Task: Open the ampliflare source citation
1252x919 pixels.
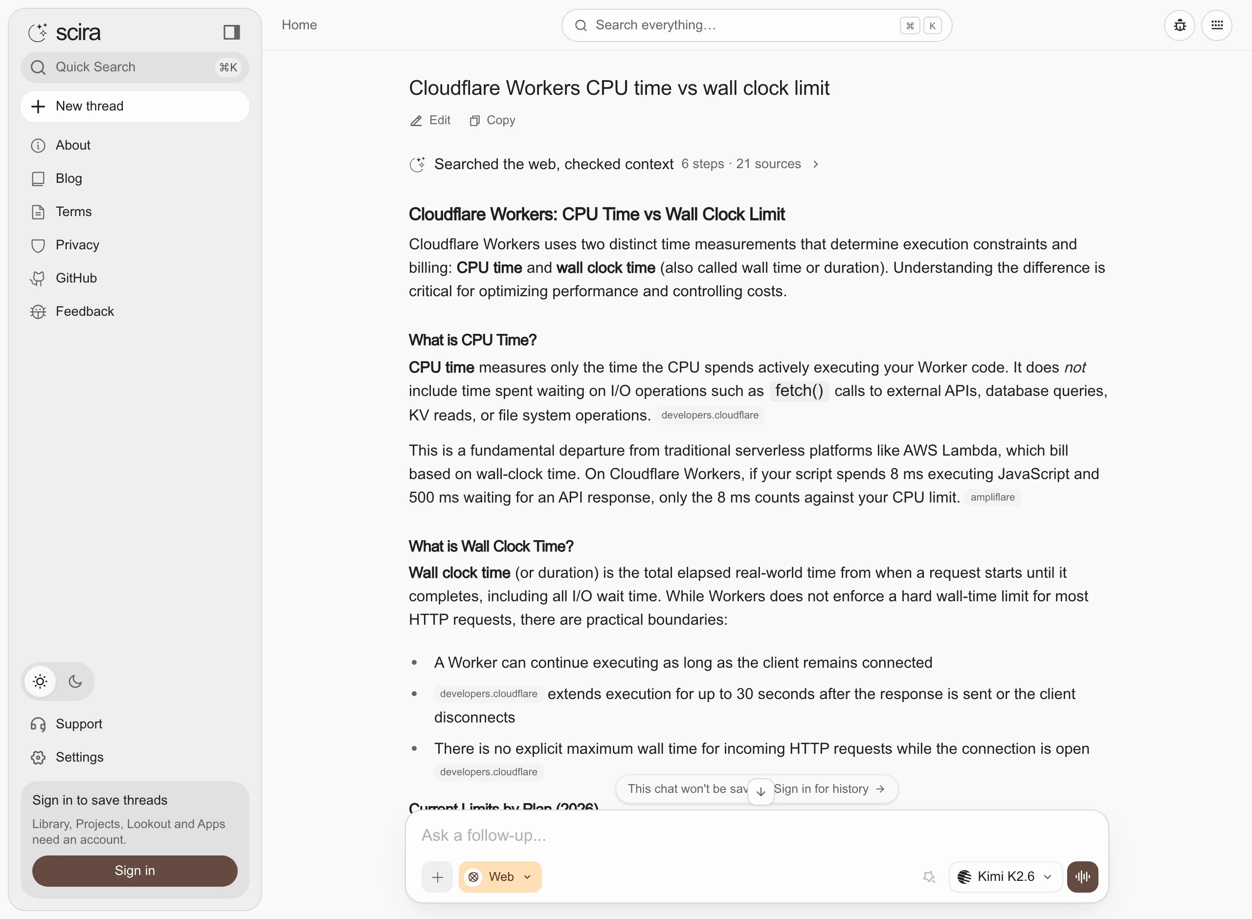Action: point(992,497)
